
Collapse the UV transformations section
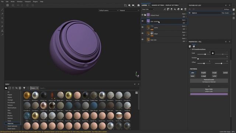191,49
